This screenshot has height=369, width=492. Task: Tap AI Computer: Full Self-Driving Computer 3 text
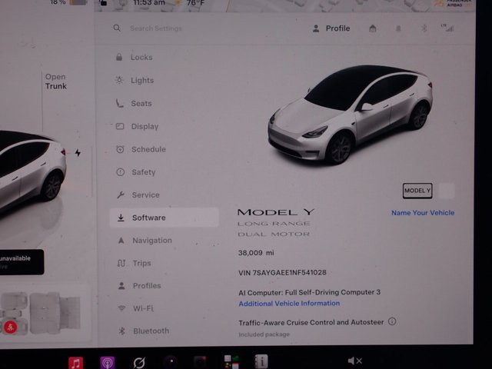(309, 292)
